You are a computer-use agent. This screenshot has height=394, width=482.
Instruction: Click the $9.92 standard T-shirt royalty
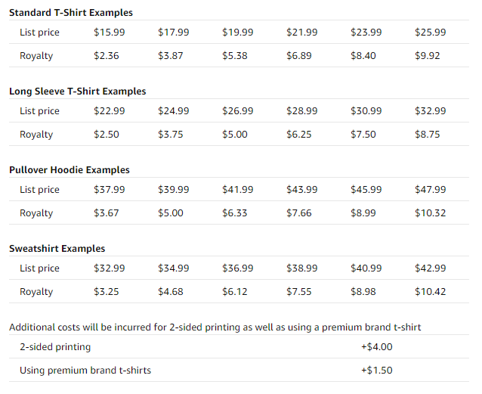428,55
